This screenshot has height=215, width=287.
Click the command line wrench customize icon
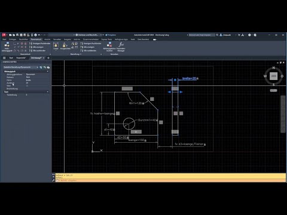(53, 180)
